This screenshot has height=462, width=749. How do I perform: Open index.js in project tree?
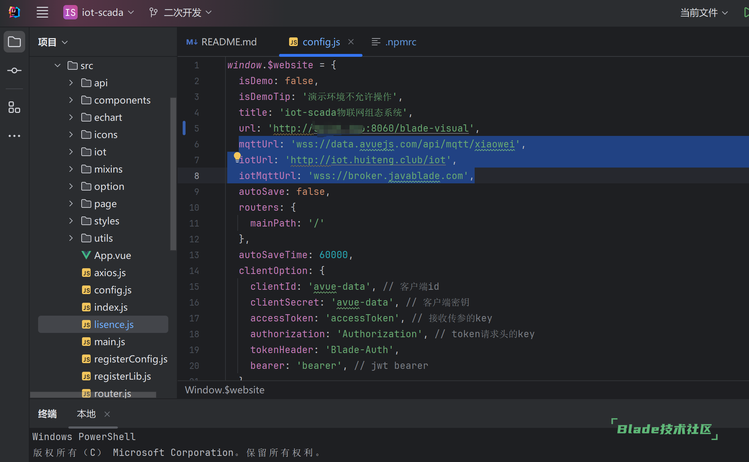[x=105, y=307]
